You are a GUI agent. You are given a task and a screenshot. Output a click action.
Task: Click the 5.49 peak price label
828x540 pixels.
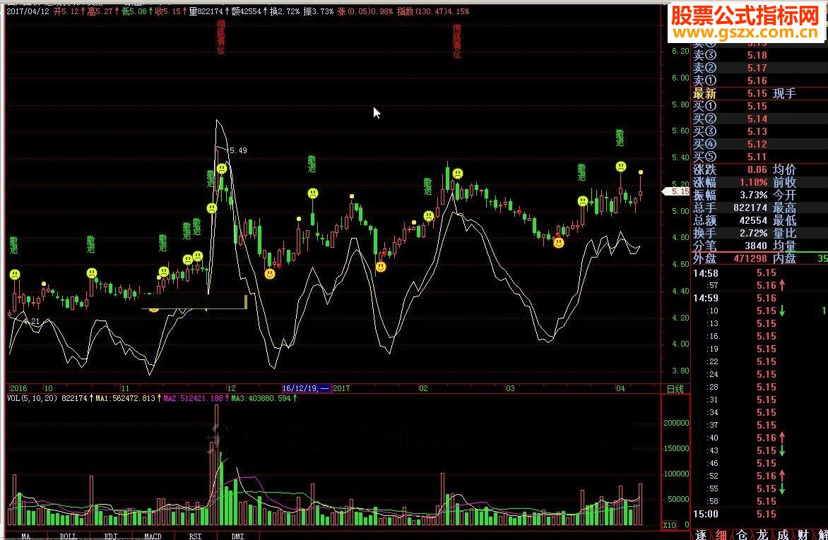[238, 150]
